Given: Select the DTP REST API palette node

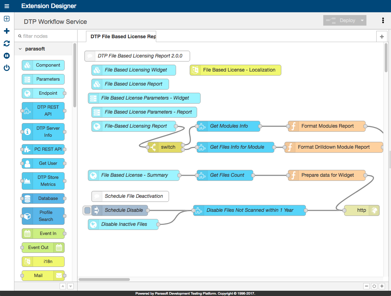Looking at the screenshot, I should tap(43, 110).
